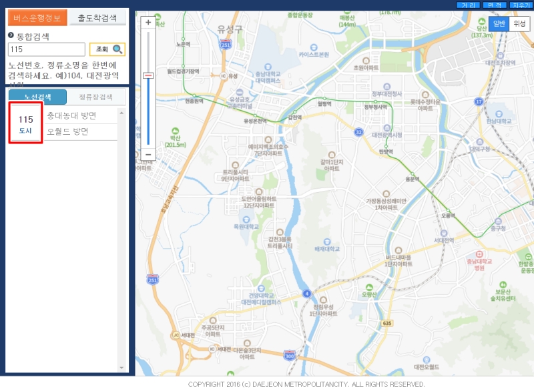Switch map to 일반 view
534x391 pixels.
[x=499, y=23]
